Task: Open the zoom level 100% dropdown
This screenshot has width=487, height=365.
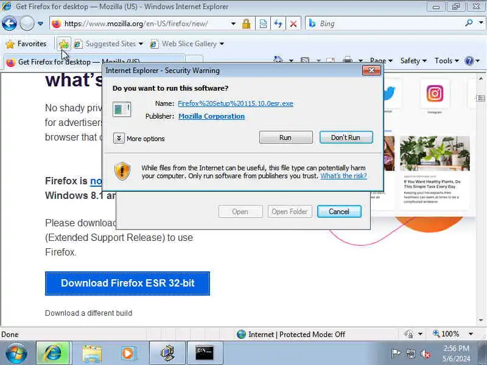Action: click(x=471, y=334)
